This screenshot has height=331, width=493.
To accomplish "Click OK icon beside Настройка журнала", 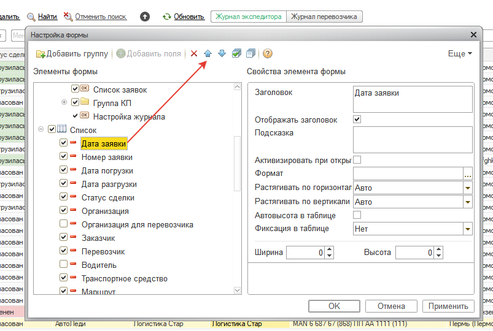I will coord(85,115).
